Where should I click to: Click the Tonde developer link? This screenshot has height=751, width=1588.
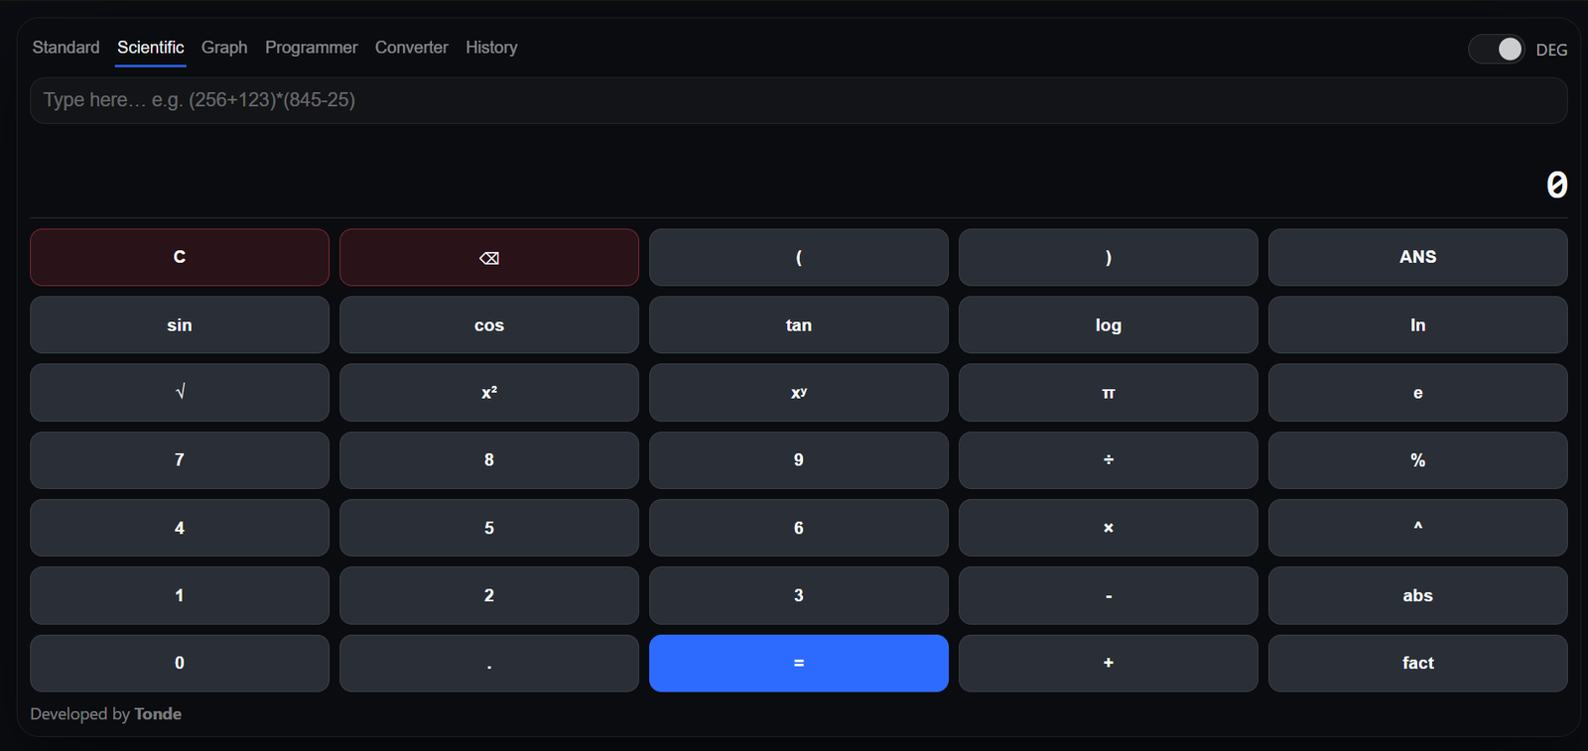click(158, 714)
